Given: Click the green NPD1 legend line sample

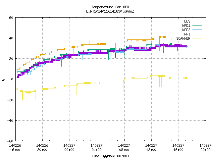Looking at the screenshot, I should point(197,25).
